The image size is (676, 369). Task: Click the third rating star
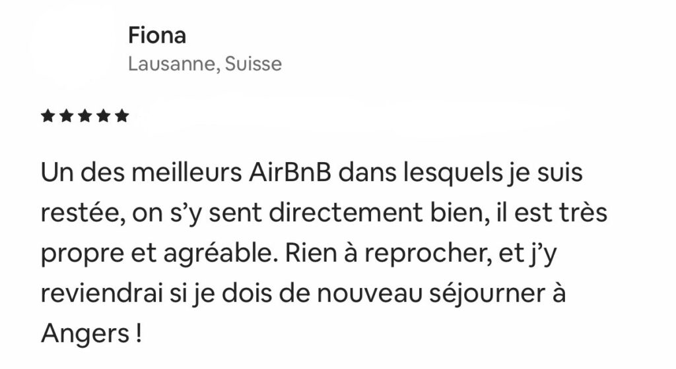pos(84,117)
